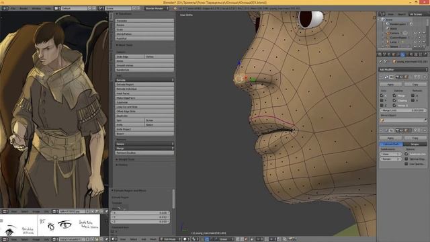This screenshot has width=430, height=242.
Task: Select Simple subdivision type
Action: 415,144
